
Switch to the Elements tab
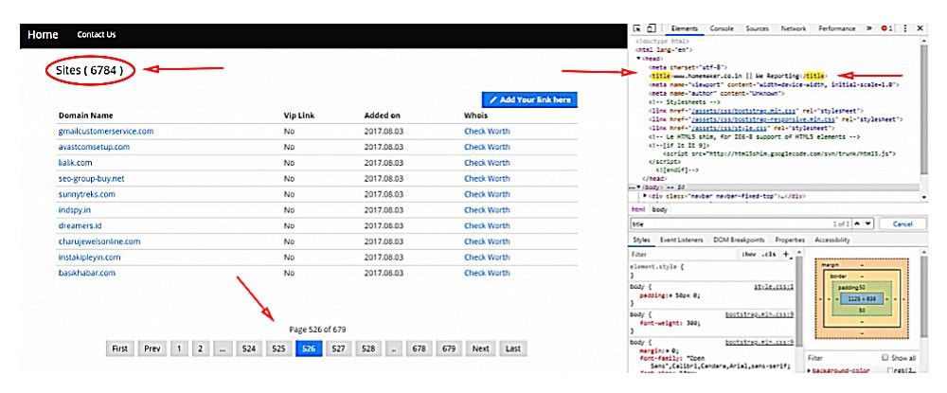[x=685, y=28]
